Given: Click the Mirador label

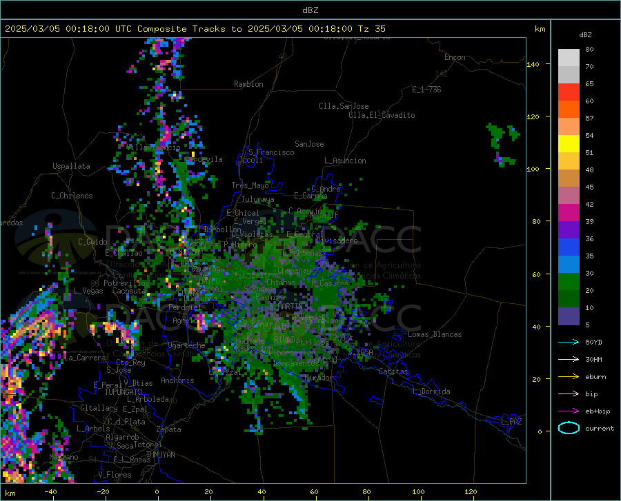Looking at the screenshot, I should (x=318, y=378).
